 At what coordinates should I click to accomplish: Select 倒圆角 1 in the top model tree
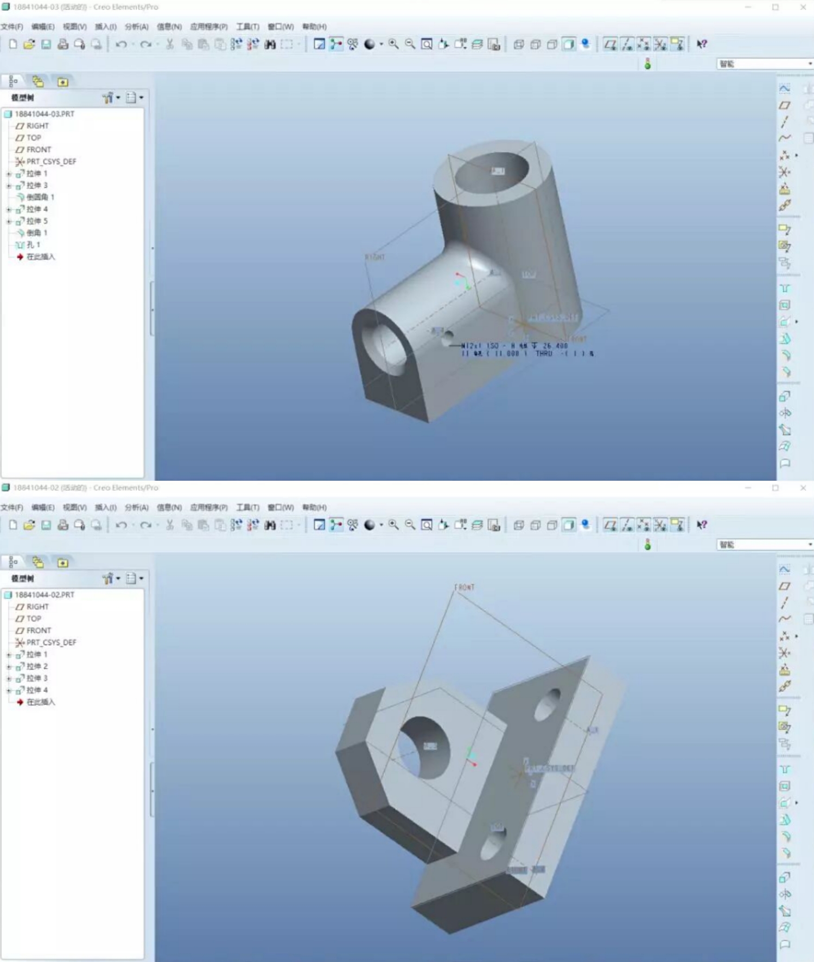40,198
